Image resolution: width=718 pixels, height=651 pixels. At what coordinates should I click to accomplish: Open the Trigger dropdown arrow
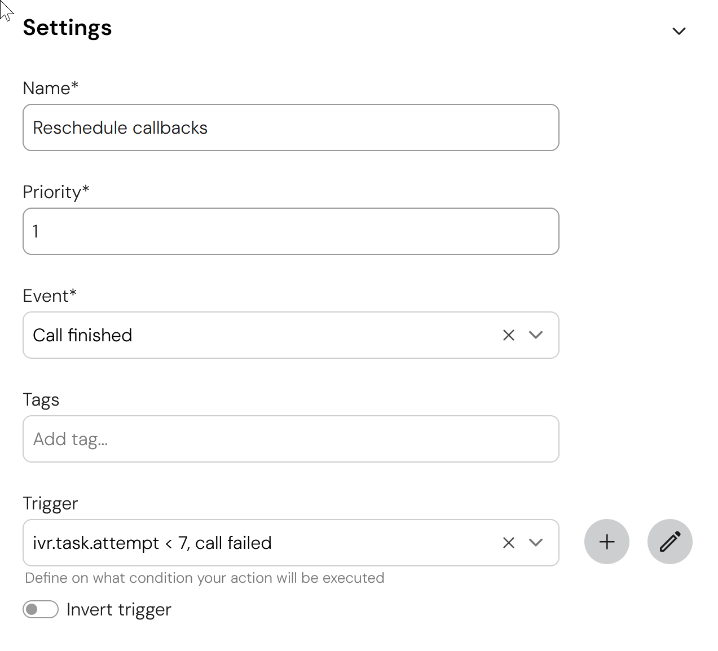(536, 543)
